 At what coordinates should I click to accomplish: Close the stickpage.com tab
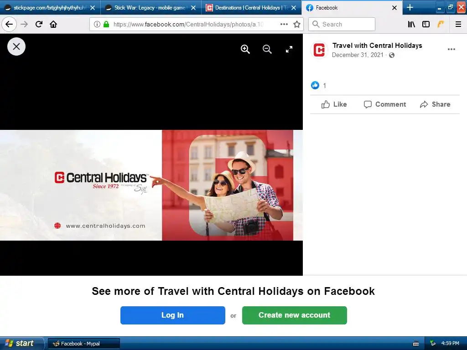[x=93, y=8]
